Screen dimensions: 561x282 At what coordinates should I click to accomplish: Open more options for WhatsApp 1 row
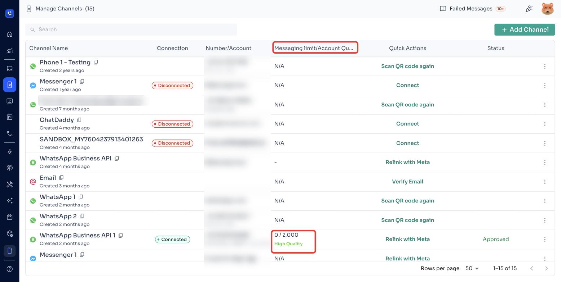point(545,201)
